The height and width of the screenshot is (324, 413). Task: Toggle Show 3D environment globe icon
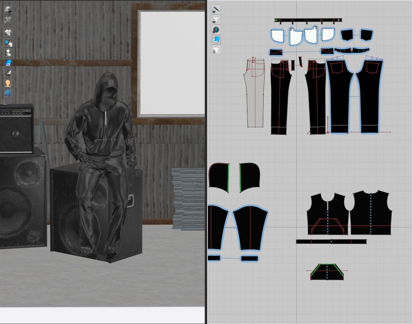point(8,93)
